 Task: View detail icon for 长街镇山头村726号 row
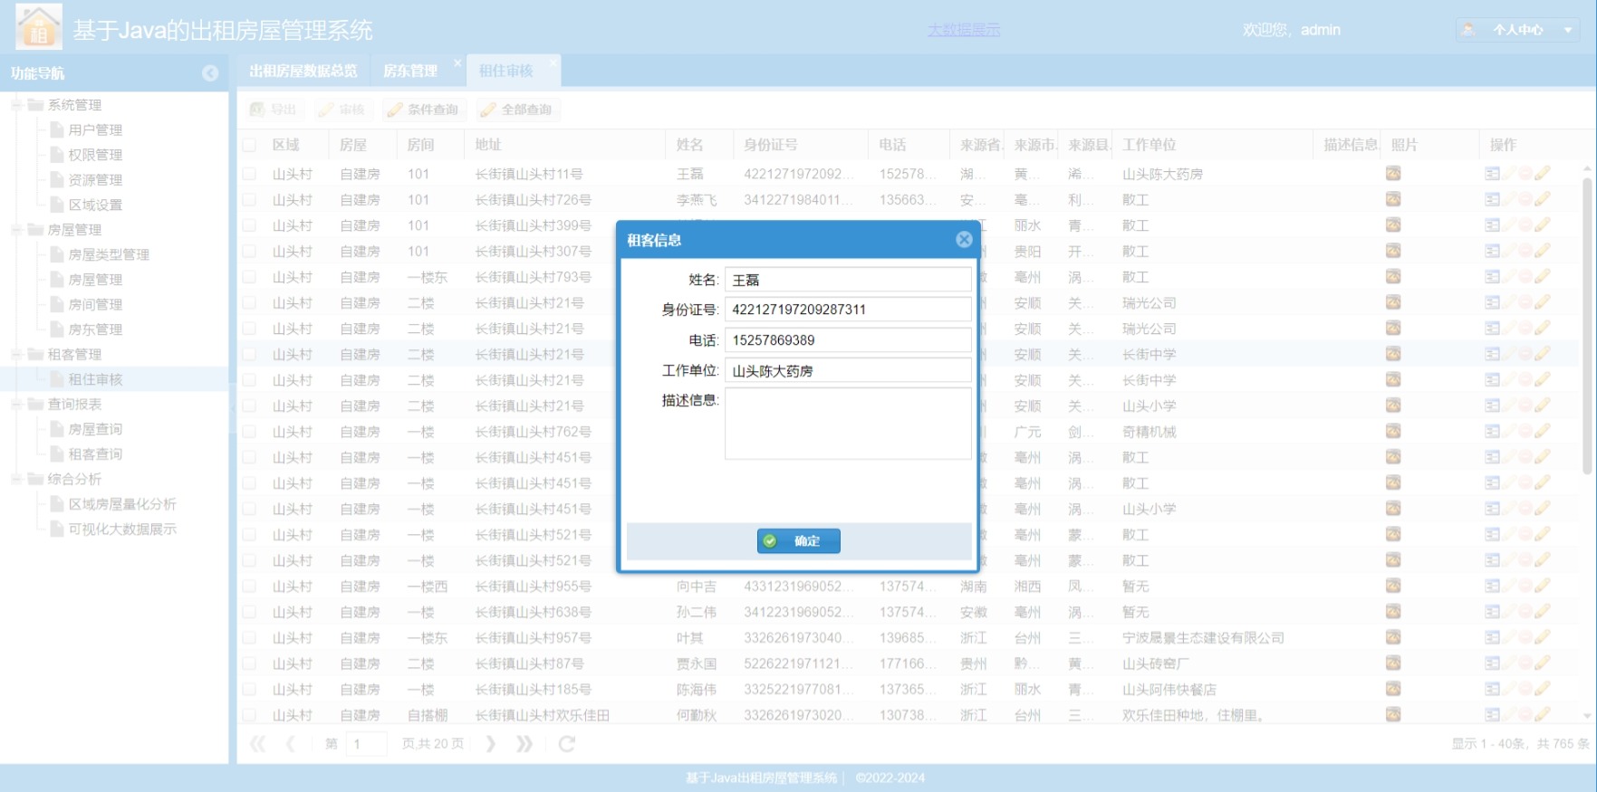pos(1492,199)
